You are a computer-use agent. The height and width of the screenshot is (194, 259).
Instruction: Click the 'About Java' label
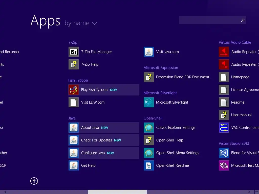click(x=90, y=128)
